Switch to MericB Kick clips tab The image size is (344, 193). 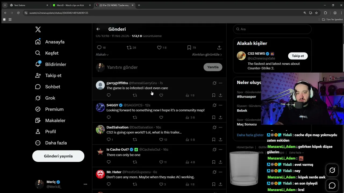[x=71, y=5]
